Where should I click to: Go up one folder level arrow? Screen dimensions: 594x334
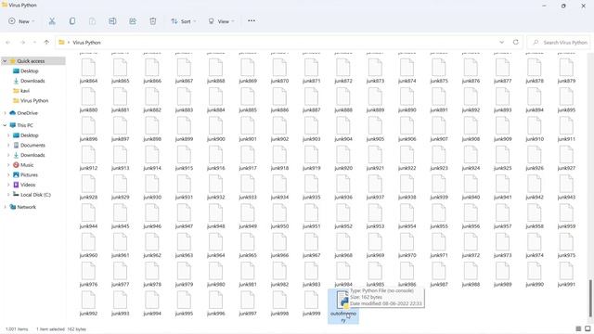click(x=46, y=42)
